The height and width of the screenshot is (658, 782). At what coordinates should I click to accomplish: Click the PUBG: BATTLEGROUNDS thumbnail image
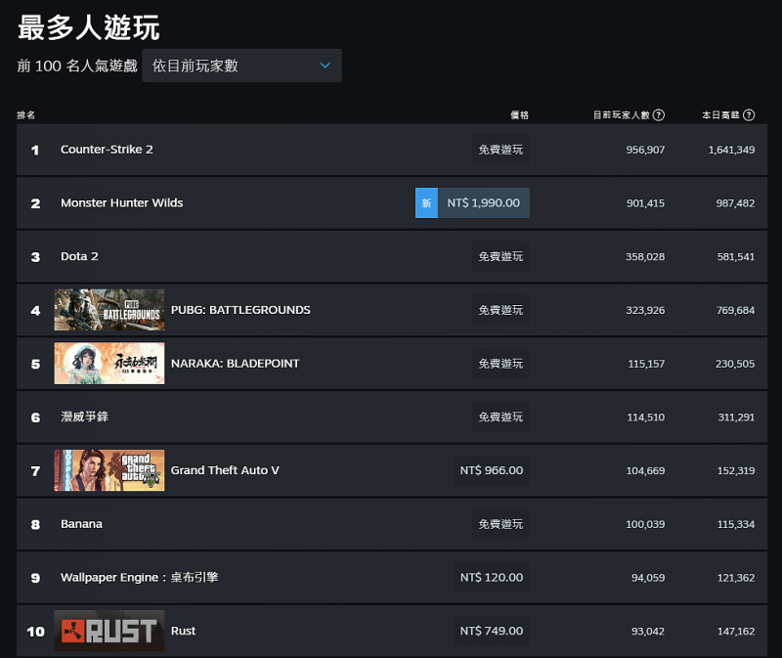tap(109, 310)
